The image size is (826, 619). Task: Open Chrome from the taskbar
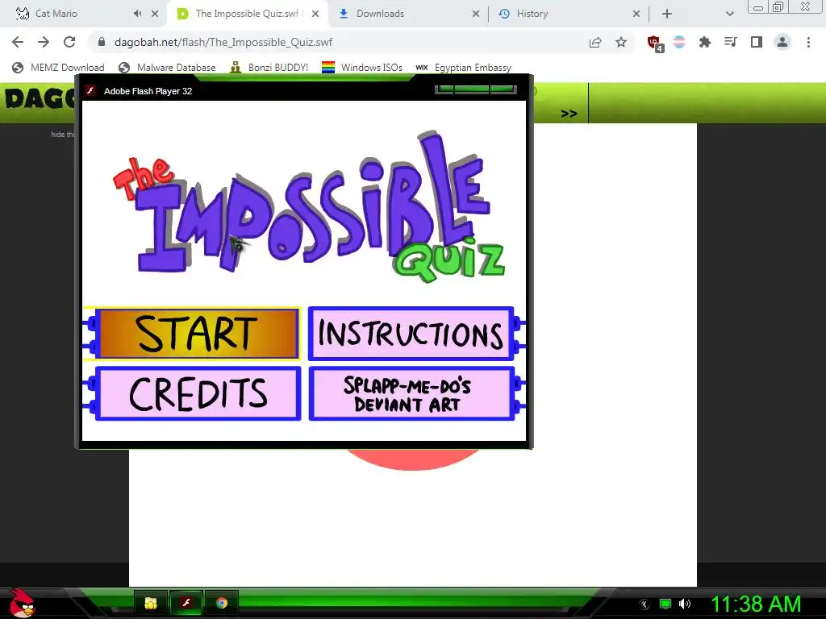[222, 603]
